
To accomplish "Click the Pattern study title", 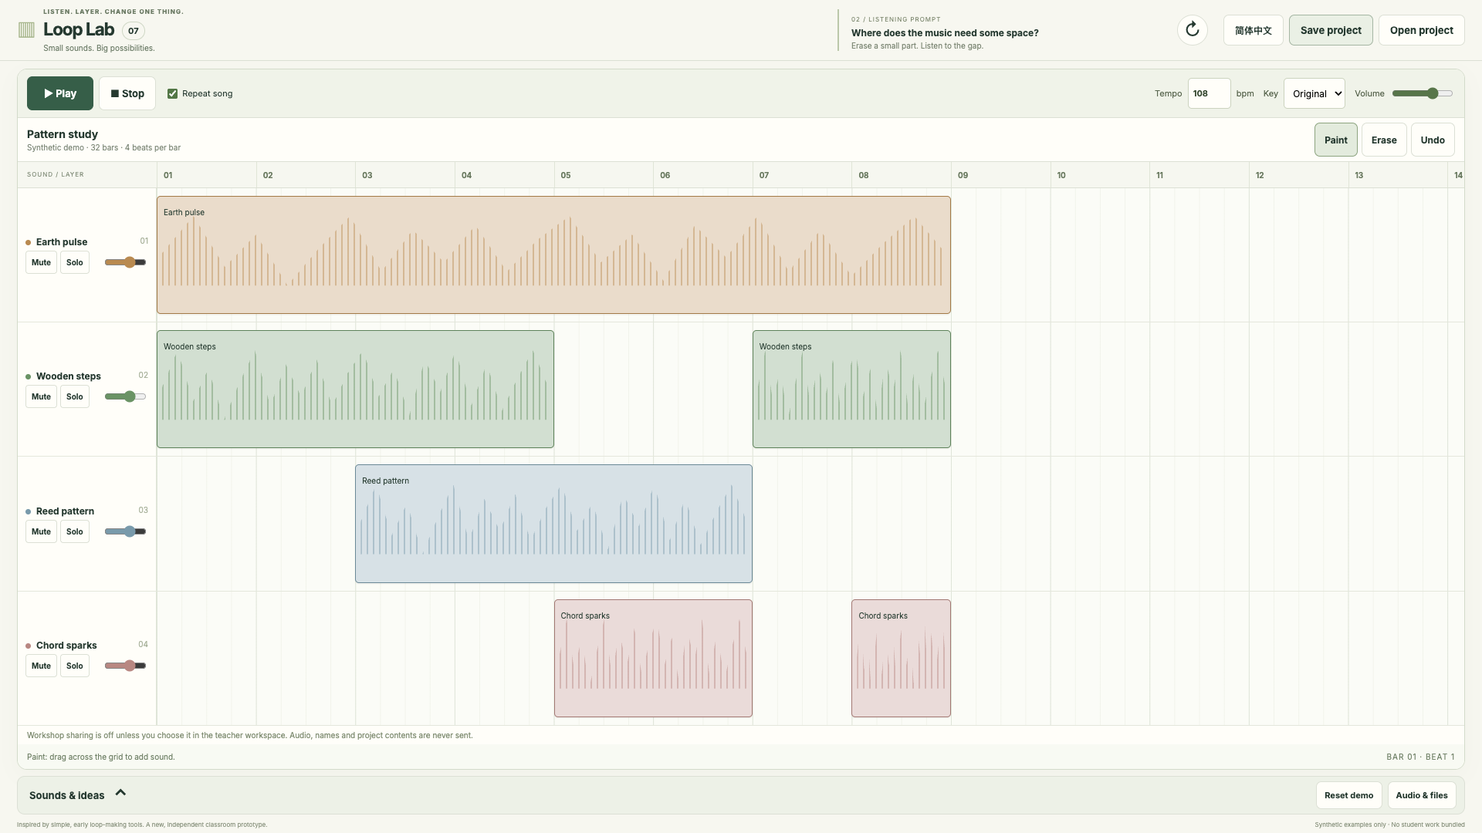I will click(x=63, y=134).
